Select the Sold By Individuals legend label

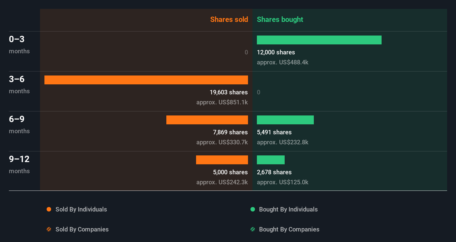point(81,210)
